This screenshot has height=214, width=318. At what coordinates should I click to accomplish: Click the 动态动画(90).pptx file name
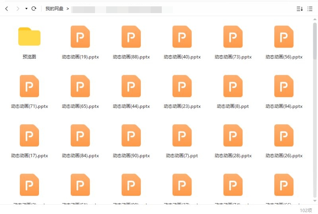[131, 156]
